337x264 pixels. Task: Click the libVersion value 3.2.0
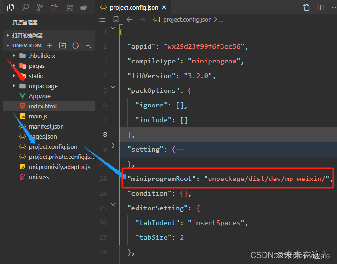click(x=198, y=76)
